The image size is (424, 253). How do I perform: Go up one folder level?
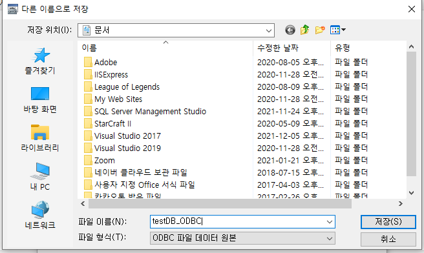pyautogui.click(x=305, y=30)
